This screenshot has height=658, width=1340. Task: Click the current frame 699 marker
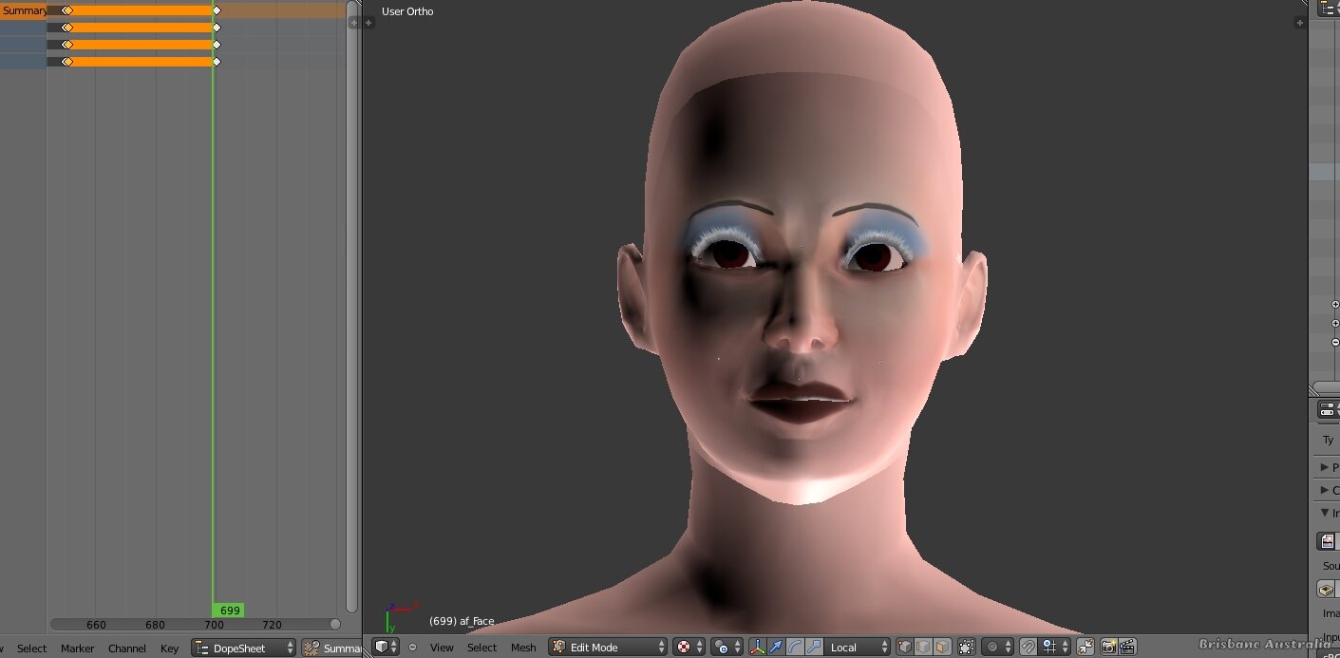pyautogui.click(x=229, y=611)
